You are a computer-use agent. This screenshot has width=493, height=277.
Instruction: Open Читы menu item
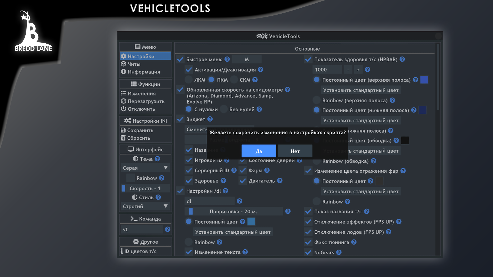[146, 64]
